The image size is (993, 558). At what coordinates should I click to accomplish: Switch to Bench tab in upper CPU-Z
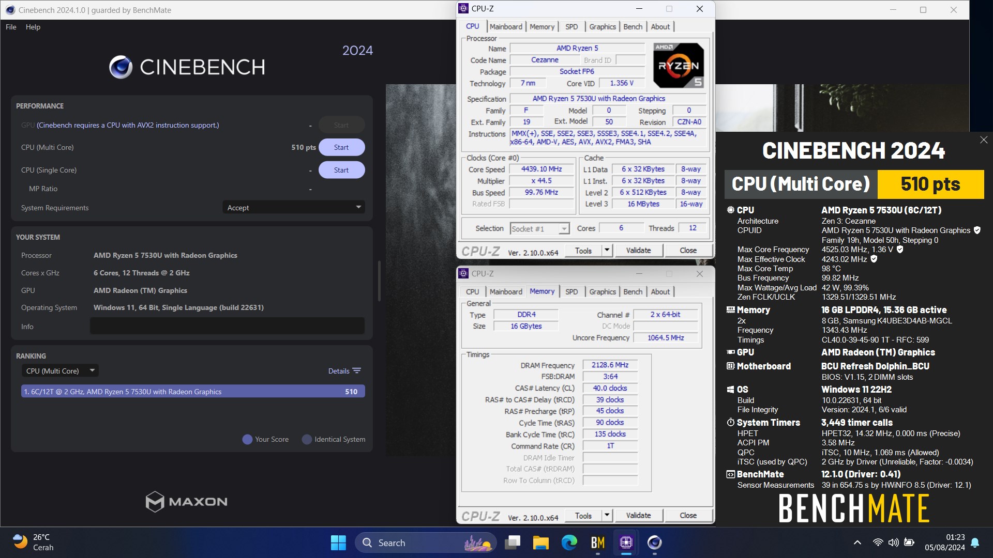[633, 27]
